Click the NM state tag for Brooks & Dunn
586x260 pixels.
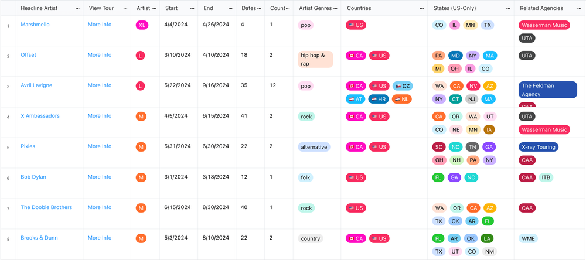[489, 252]
